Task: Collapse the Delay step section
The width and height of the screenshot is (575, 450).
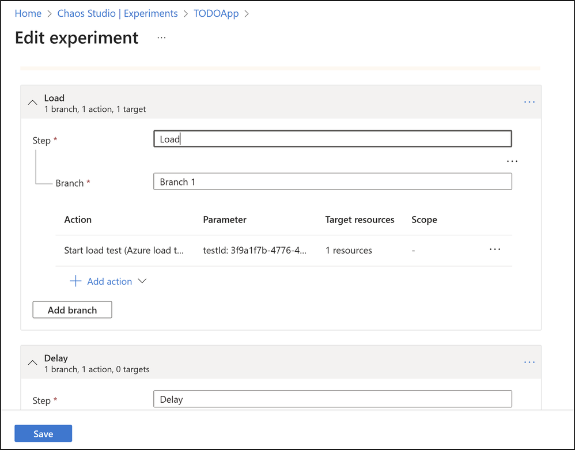Action: click(x=33, y=362)
